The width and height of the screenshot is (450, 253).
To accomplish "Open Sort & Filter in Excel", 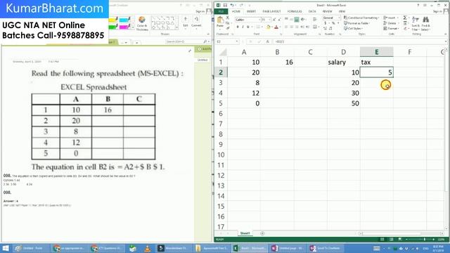I will tap(416, 23).
